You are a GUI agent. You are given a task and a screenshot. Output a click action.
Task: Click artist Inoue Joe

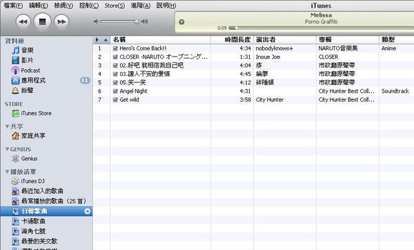pyautogui.click(x=268, y=57)
